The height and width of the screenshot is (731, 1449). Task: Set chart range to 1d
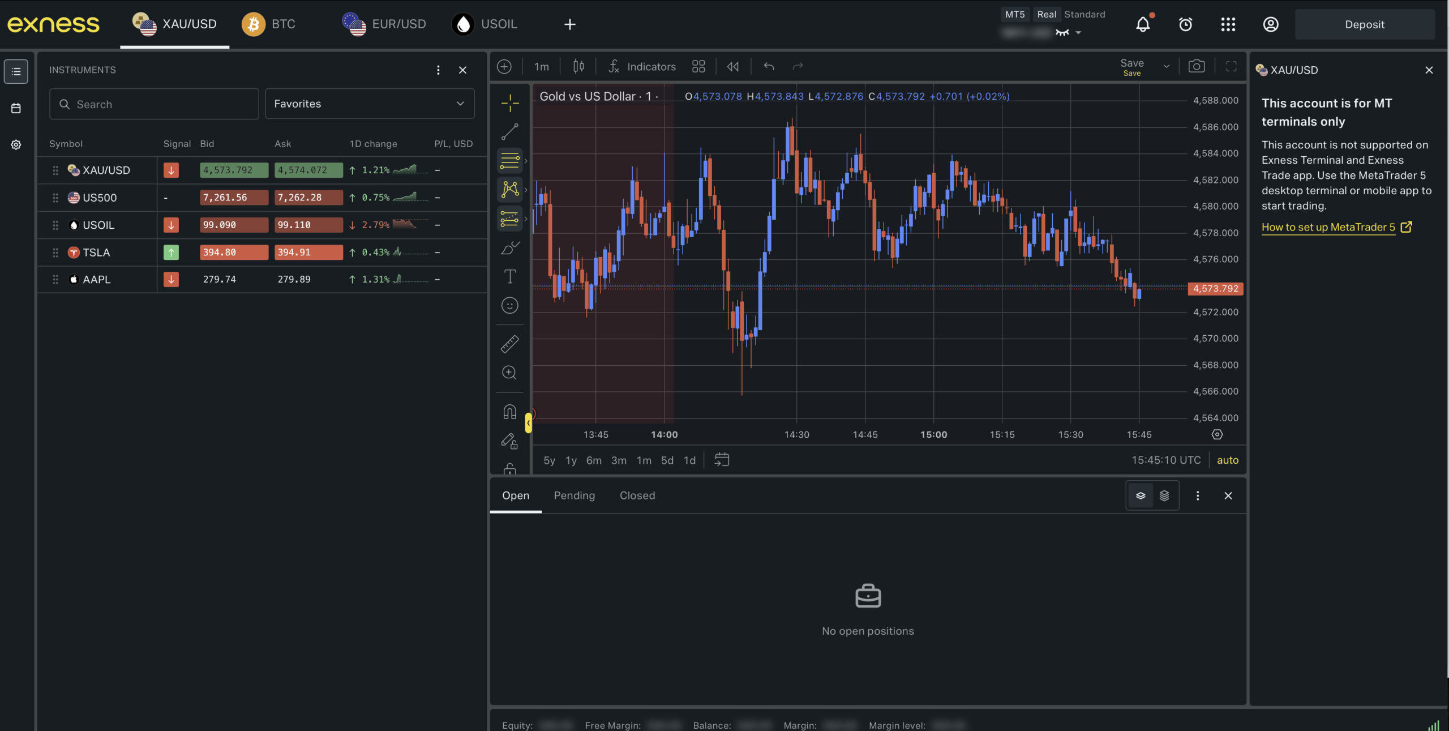pyautogui.click(x=689, y=460)
